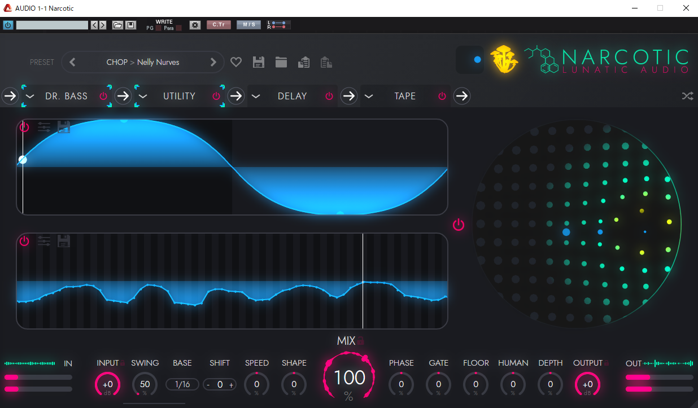Click the large blue dot in XY pad
The width and height of the screenshot is (698, 408).
pyautogui.click(x=566, y=232)
